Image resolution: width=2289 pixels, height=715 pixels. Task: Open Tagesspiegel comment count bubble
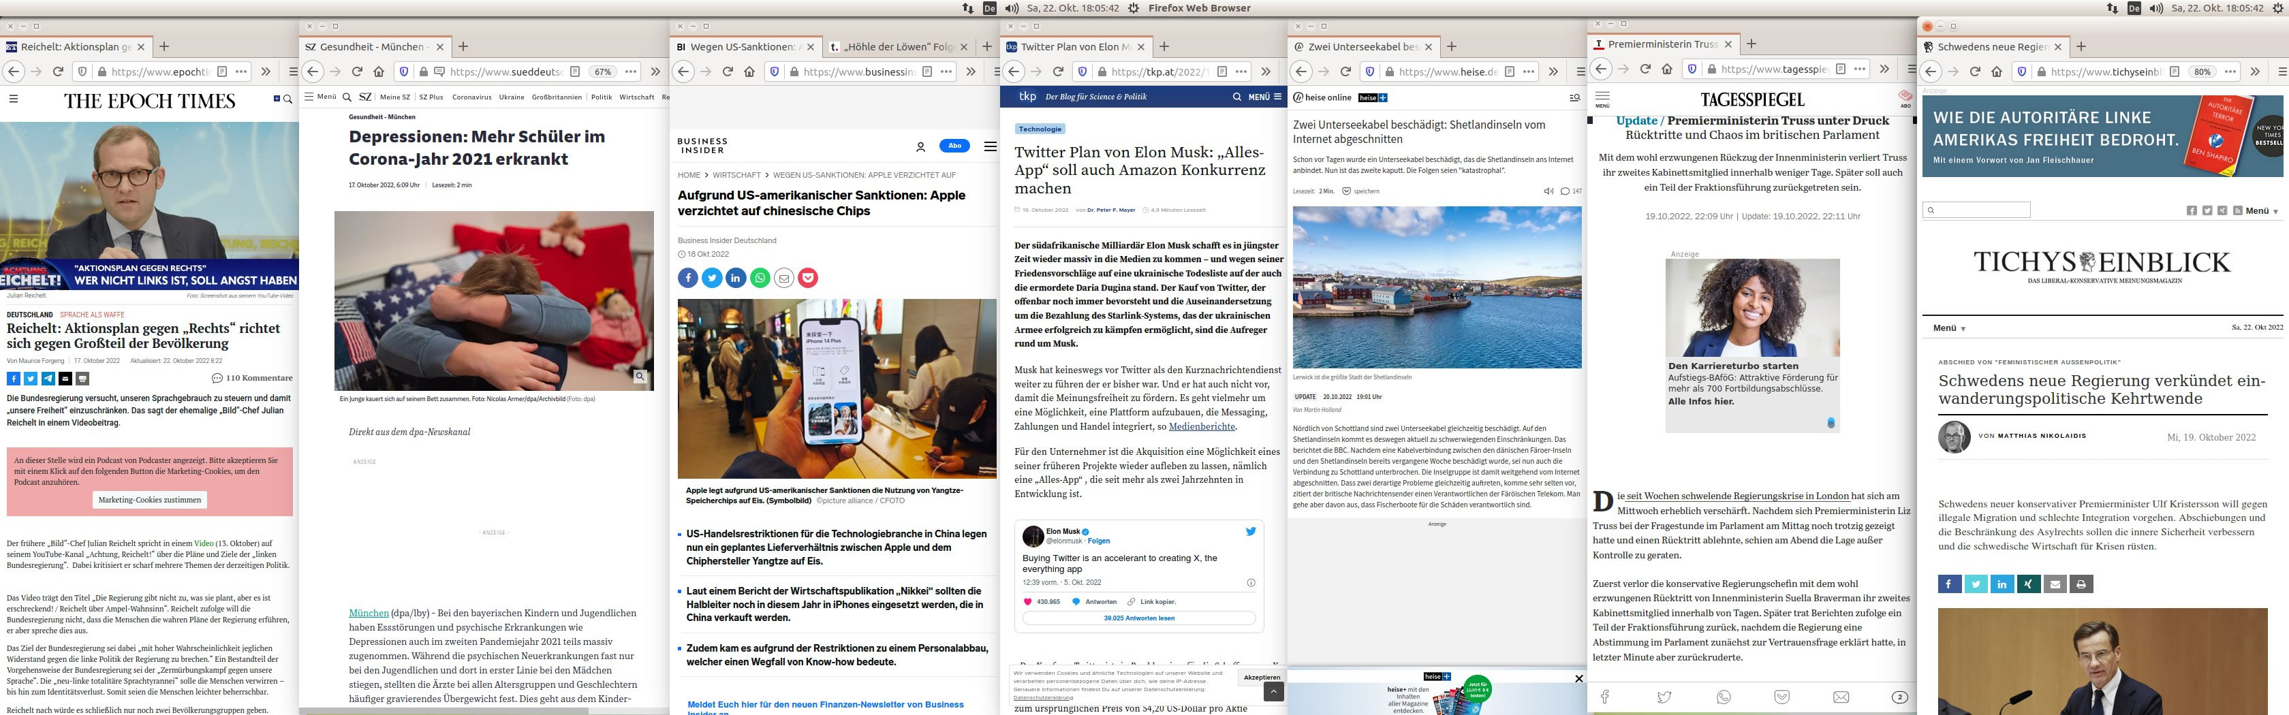pos(1900,697)
